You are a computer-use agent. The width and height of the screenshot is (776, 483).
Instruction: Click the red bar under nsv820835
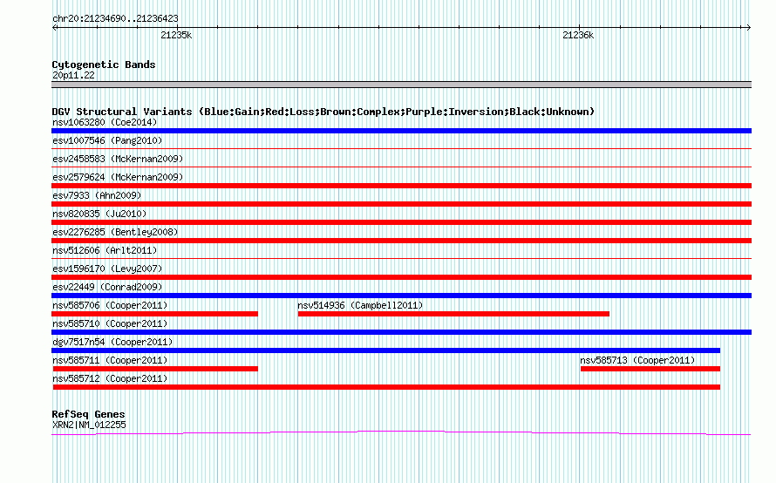point(401,222)
